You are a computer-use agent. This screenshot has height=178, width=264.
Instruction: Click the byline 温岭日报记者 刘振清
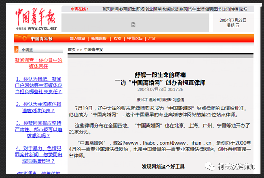[x=166, y=100]
